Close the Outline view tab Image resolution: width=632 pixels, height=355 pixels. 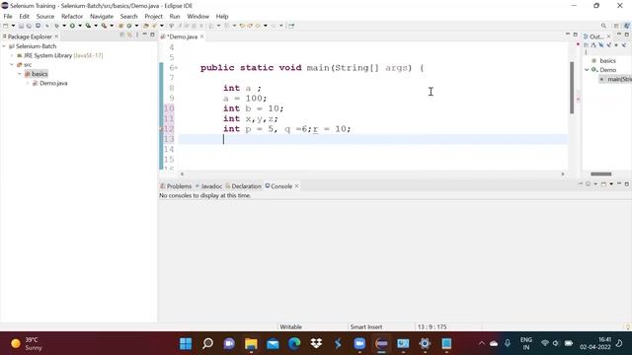608,36
